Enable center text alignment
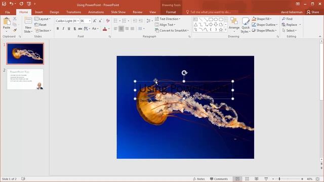 (x=121, y=28)
